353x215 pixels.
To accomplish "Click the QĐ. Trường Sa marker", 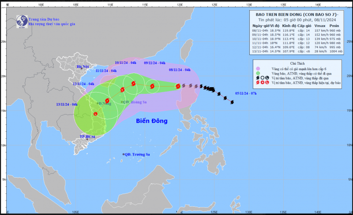I will (x=124, y=154).
